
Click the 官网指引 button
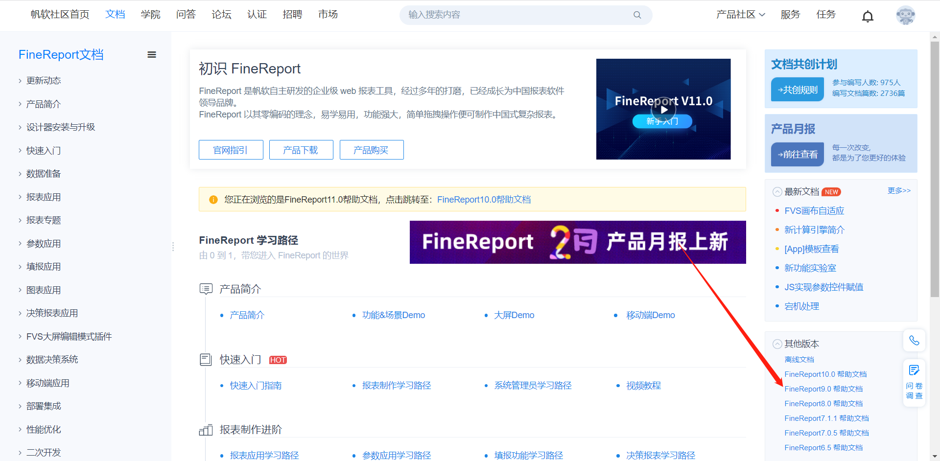(x=231, y=150)
